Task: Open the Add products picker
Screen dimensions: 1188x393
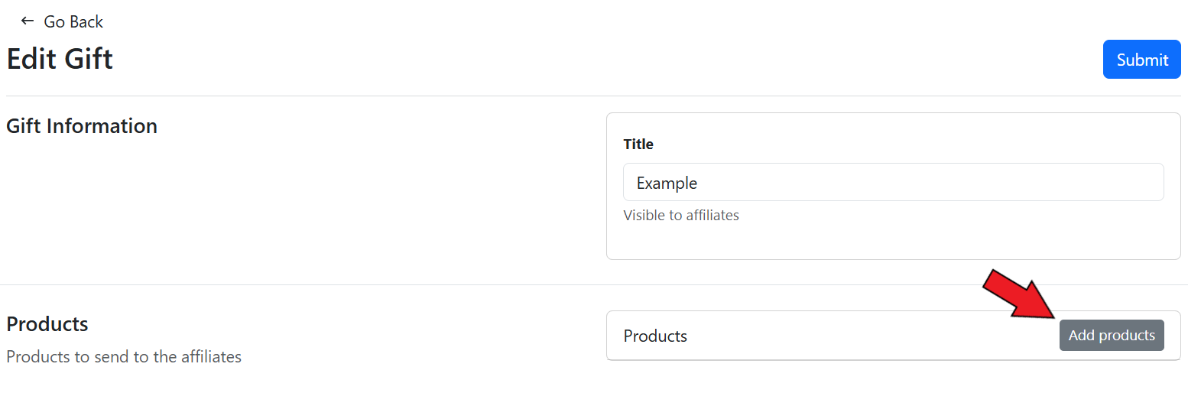Action: click(x=1111, y=336)
